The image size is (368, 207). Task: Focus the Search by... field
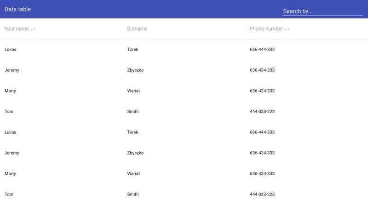[322, 11]
